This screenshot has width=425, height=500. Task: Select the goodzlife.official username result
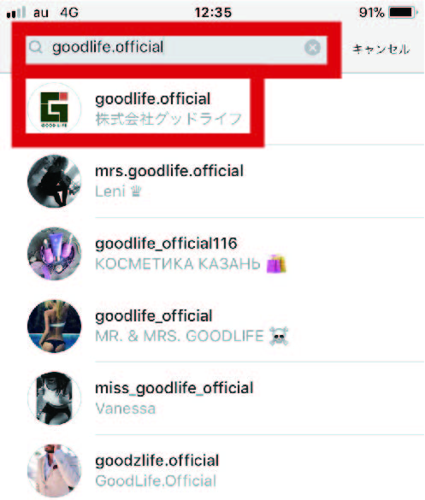(x=157, y=461)
